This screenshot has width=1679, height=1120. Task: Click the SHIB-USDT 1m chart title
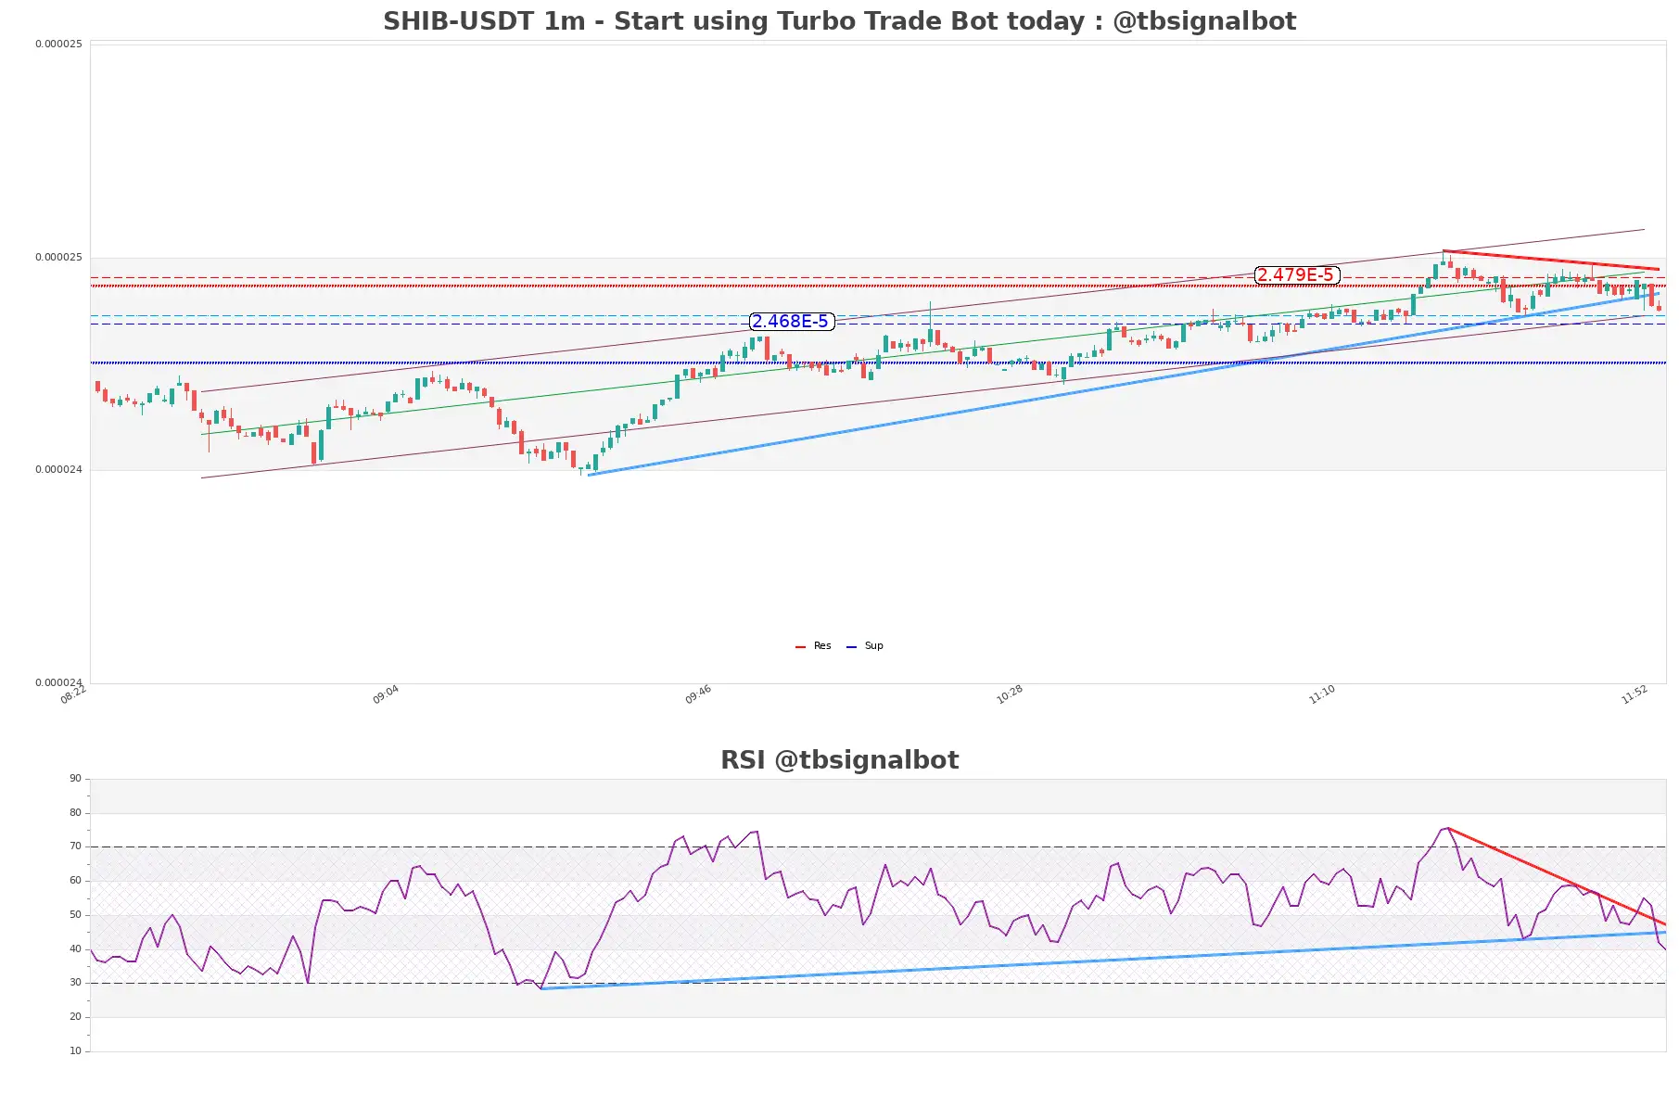point(839,21)
